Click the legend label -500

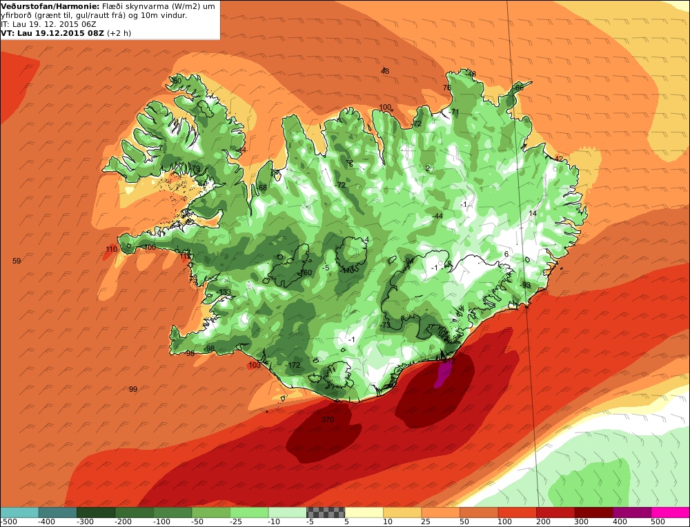pyautogui.click(x=9, y=521)
